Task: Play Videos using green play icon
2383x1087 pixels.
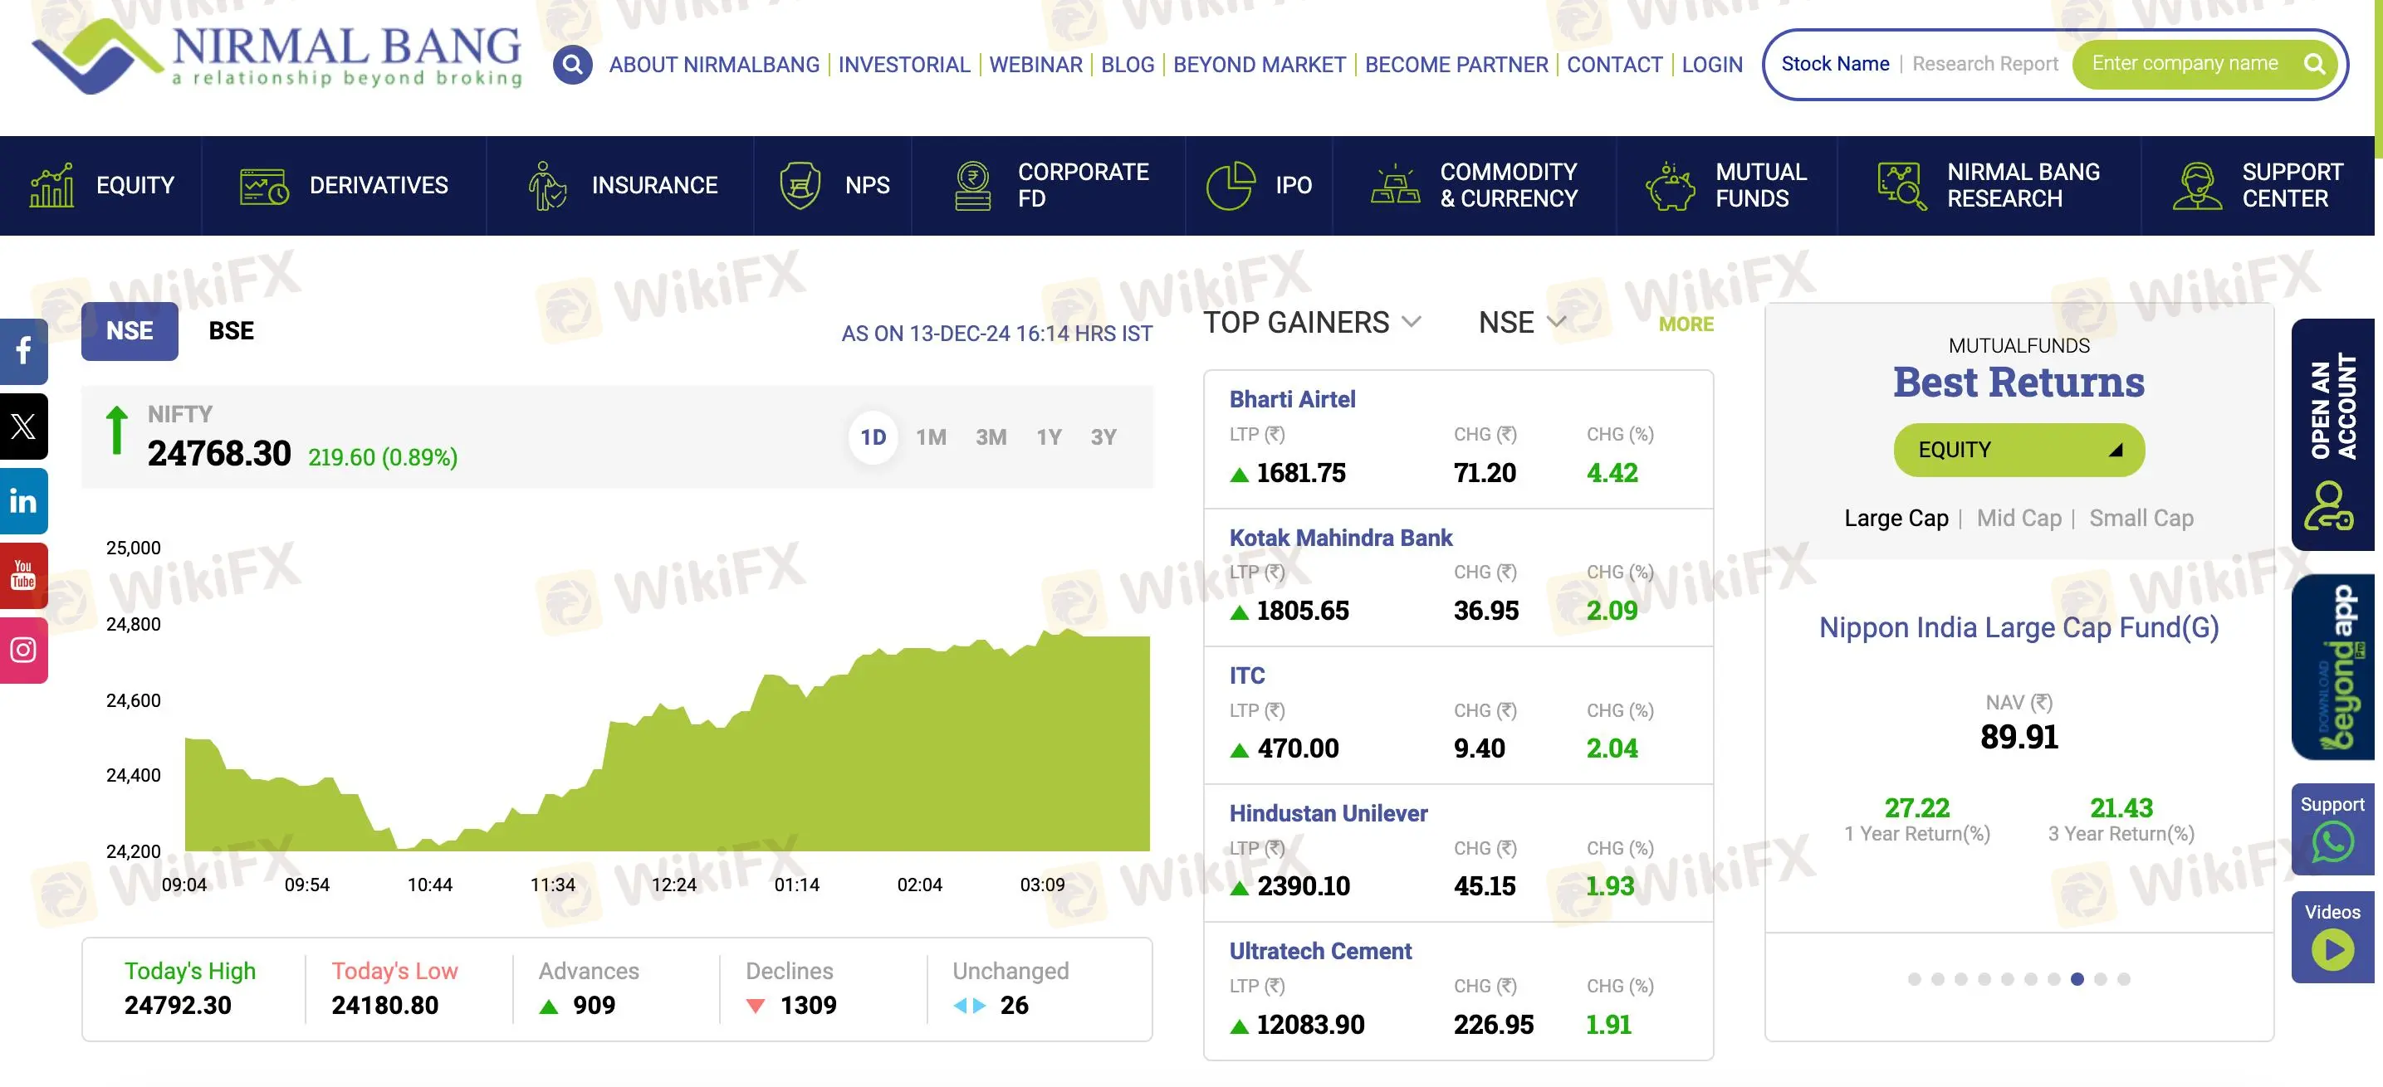Action: (x=2332, y=949)
